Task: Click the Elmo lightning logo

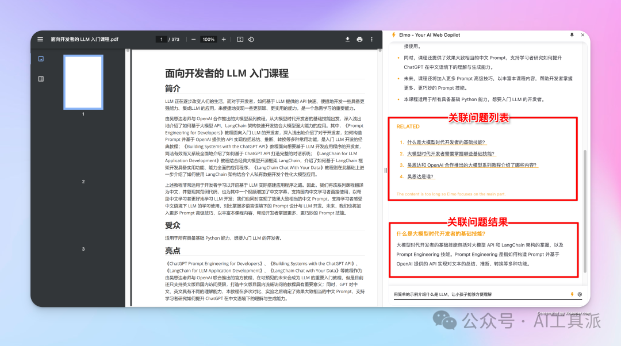Action: click(394, 35)
